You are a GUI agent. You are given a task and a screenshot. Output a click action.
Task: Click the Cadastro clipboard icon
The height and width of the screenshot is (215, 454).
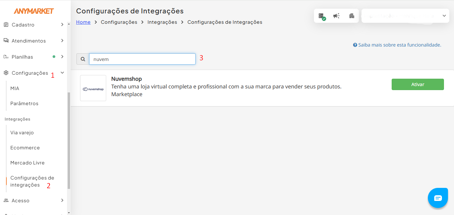6,24
